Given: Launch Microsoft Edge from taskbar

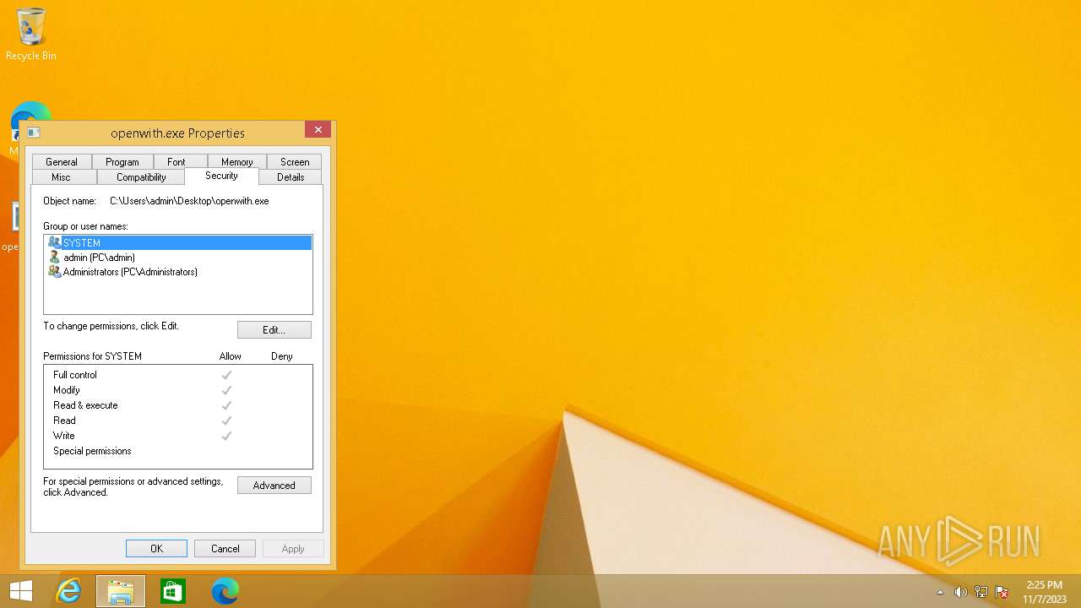Looking at the screenshot, I should pos(225,591).
